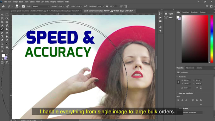
Task: Open the workspace switcher dropdown
Action: click(x=211, y=6)
